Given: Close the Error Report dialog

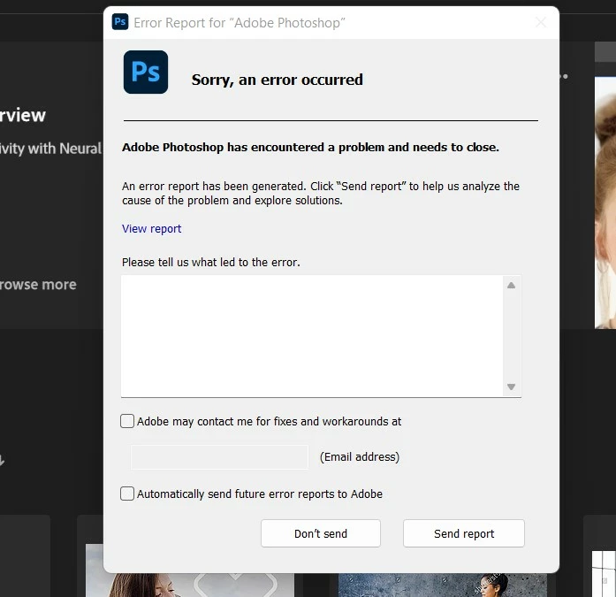Looking at the screenshot, I should [x=541, y=22].
